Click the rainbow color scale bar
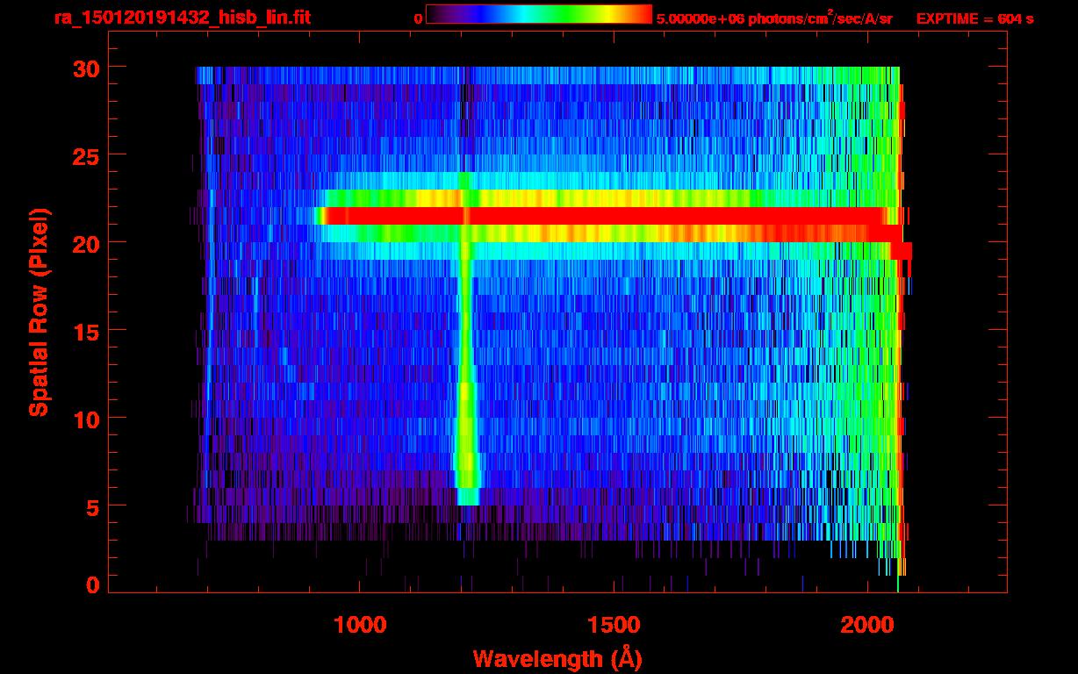Viewport: 1078px width, 674px height. (538, 14)
